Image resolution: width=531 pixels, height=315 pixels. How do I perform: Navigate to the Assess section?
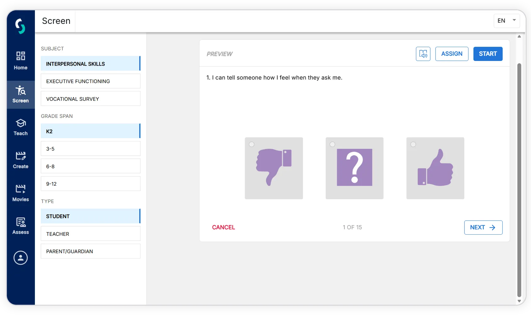pos(20,226)
